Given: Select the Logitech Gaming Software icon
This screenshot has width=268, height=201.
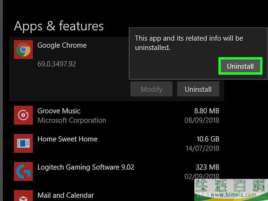Looking at the screenshot, I should click(24, 172).
